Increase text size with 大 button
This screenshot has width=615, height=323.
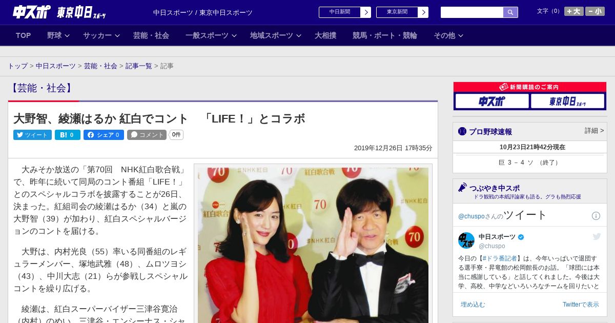[573, 11]
